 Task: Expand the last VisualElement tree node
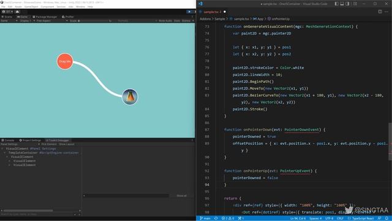tap(10, 165)
